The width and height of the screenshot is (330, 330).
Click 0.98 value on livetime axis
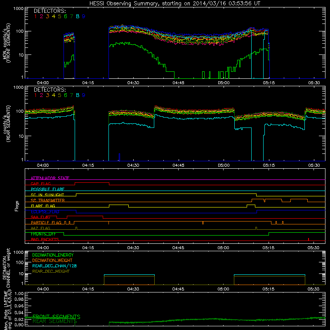[19, 299]
